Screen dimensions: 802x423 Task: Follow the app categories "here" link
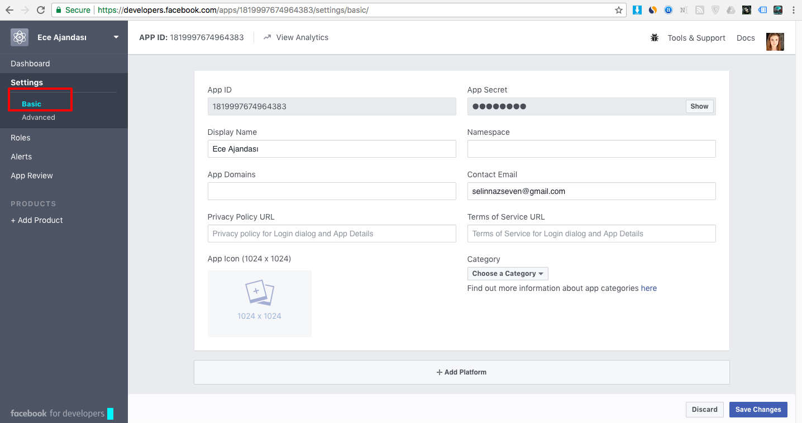(x=649, y=288)
